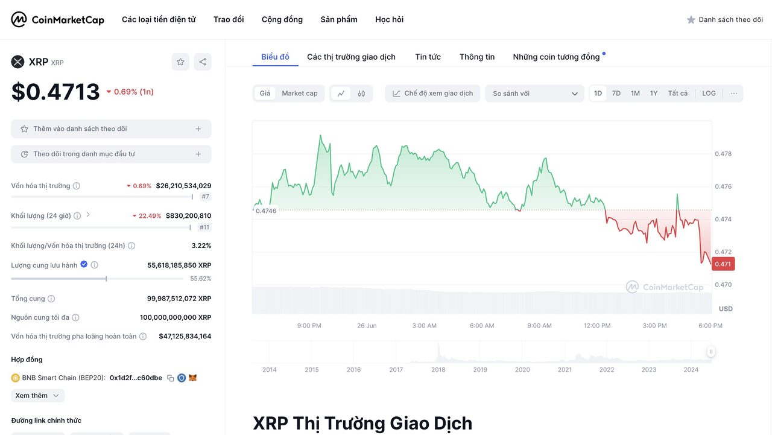Select the line chart icon

coord(341,94)
